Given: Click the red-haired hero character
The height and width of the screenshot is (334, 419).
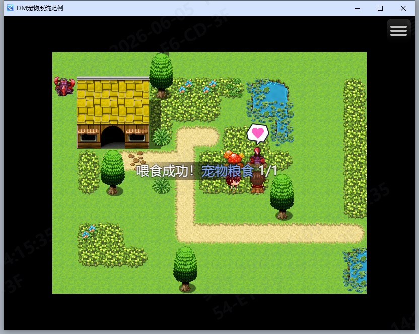Looking at the screenshot, I should coord(233,183).
